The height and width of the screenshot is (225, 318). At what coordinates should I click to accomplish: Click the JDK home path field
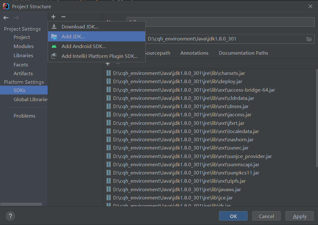coord(230,39)
